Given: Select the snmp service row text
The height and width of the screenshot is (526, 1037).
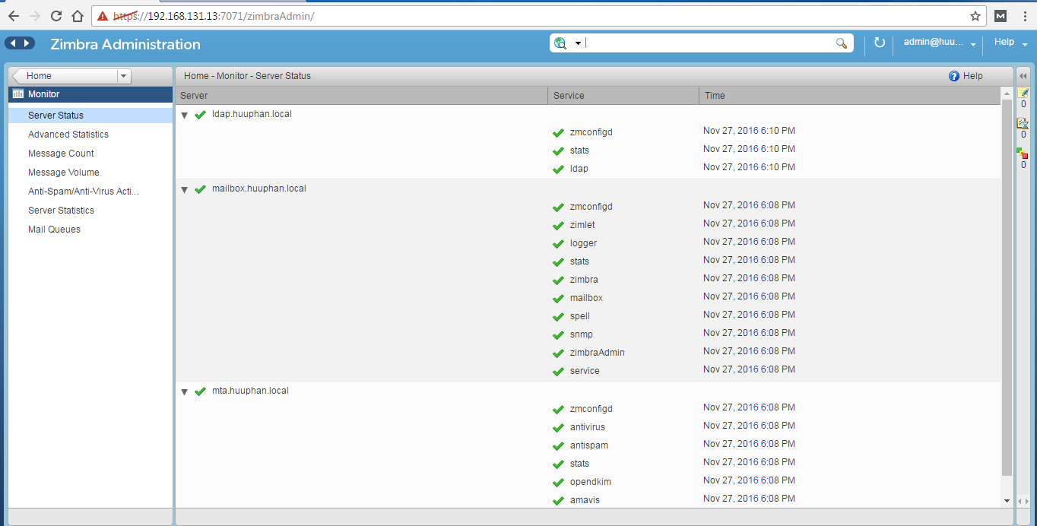Looking at the screenshot, I should pos(582,334).
